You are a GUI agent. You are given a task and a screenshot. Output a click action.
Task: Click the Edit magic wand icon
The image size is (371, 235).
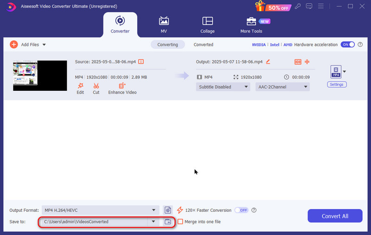(80, 86)
